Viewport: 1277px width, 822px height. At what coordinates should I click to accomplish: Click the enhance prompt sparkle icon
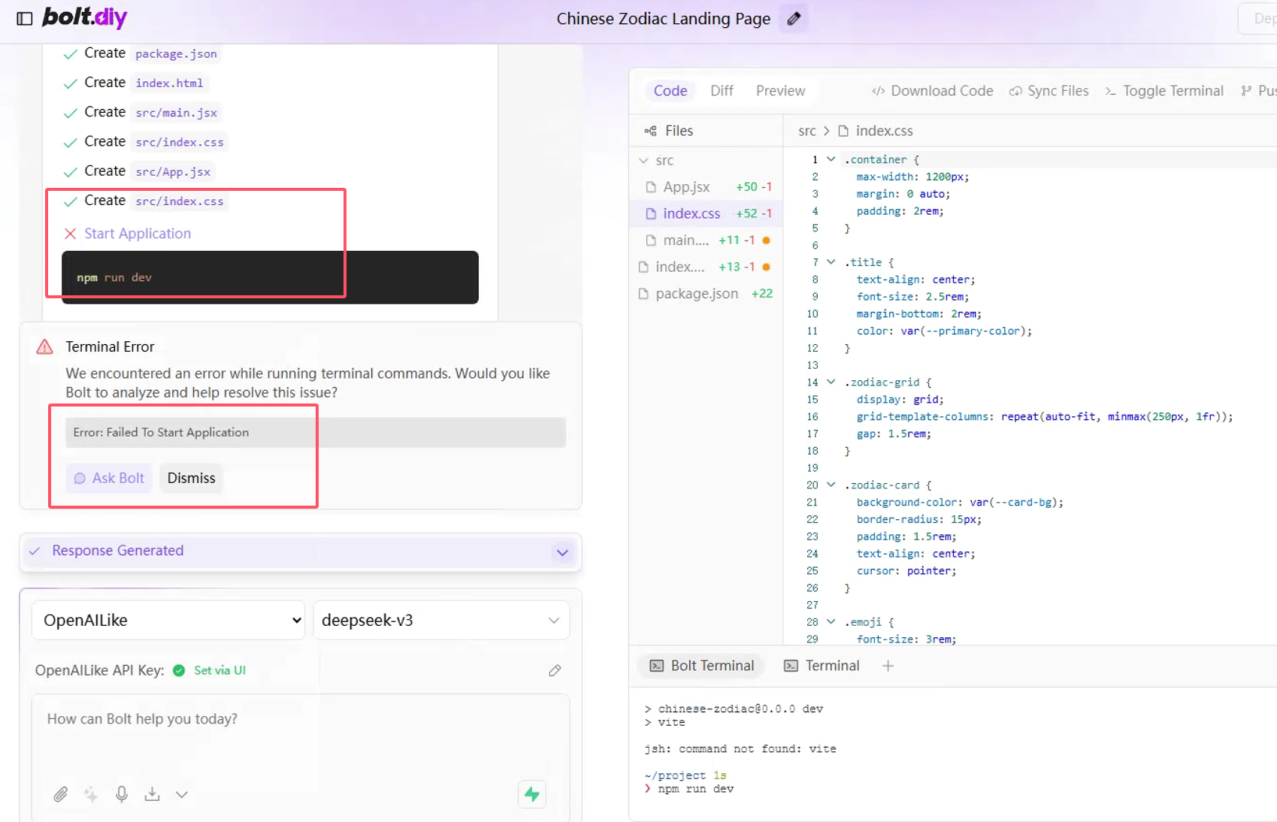point(91,794)
